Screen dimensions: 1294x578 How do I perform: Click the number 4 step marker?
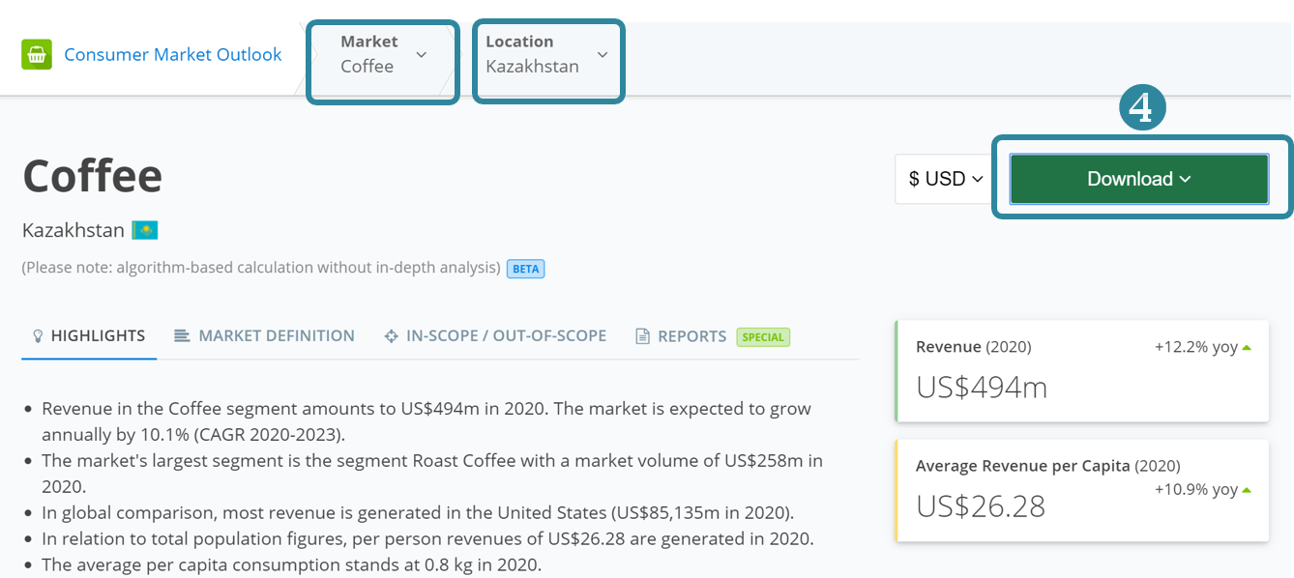click(1142, 108)
